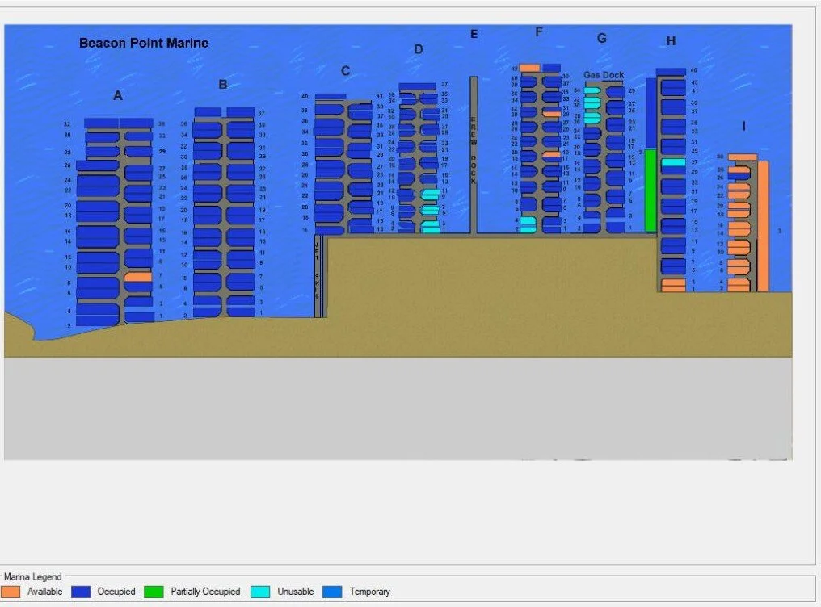The width and height of the screenshot is (821, 607).
Task: Click the orange Available legend swatch
Action: pyautogui.click(x=11, y=592)
